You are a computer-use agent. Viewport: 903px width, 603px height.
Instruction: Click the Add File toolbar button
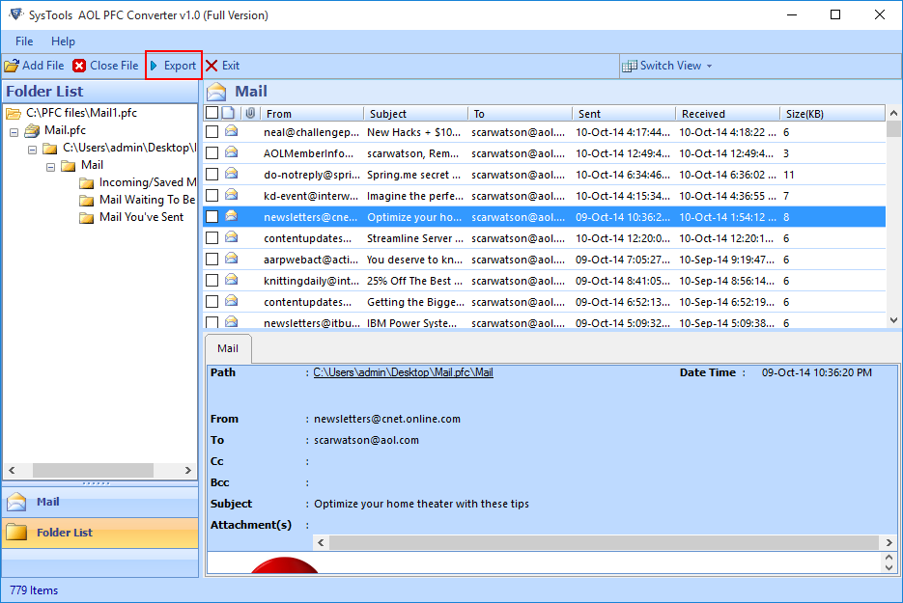(x=34, y=66)
